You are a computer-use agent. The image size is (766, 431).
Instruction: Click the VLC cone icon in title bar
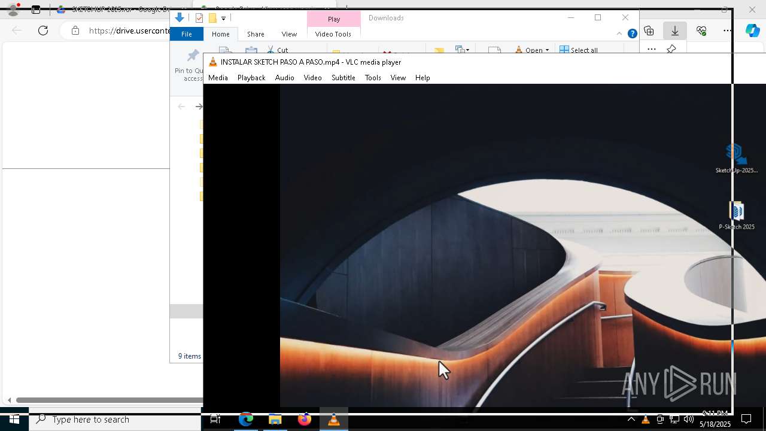click(x=212, y=62)
